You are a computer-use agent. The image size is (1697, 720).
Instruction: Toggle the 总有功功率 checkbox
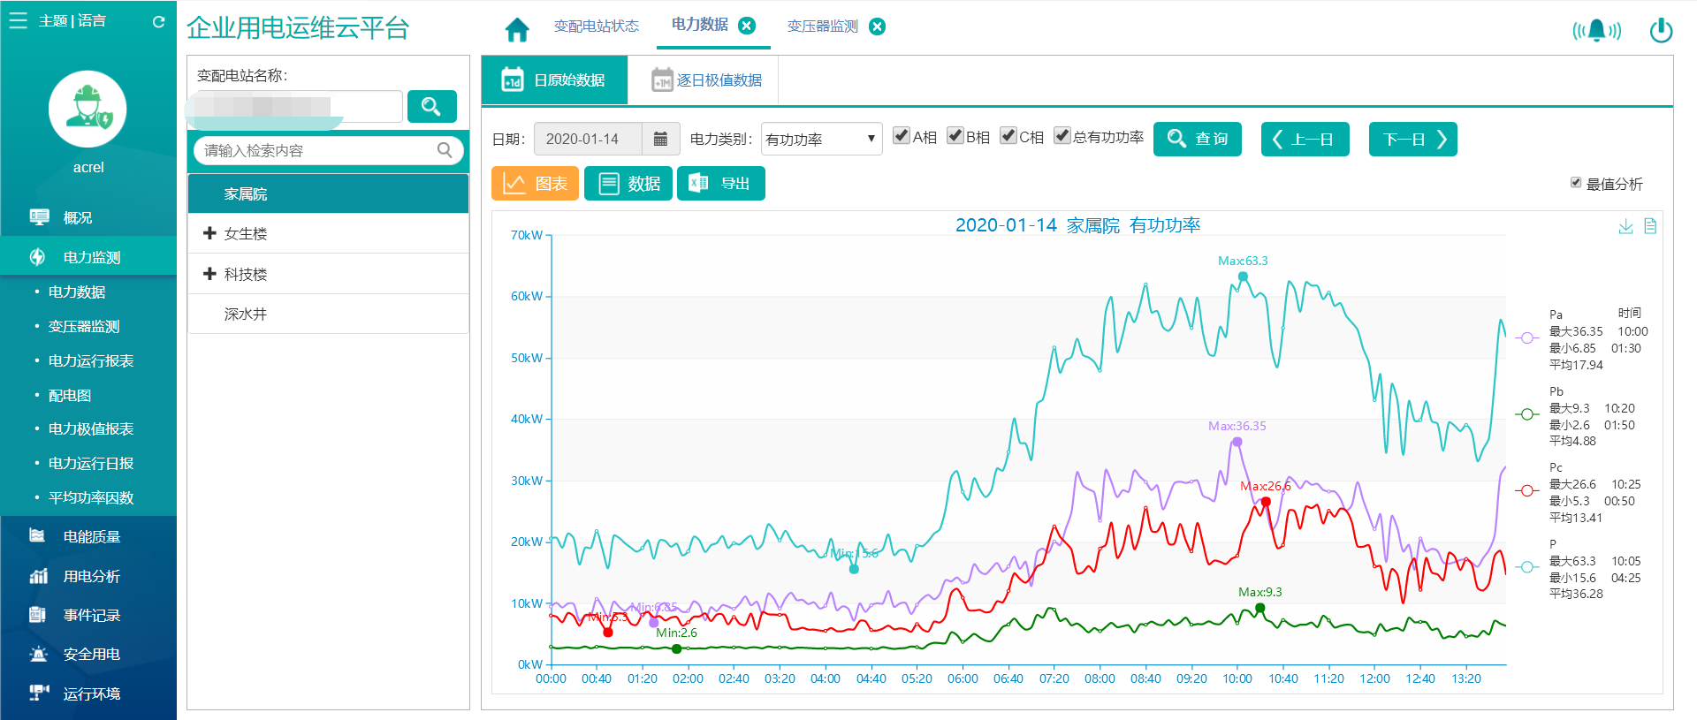point(1062,135)
